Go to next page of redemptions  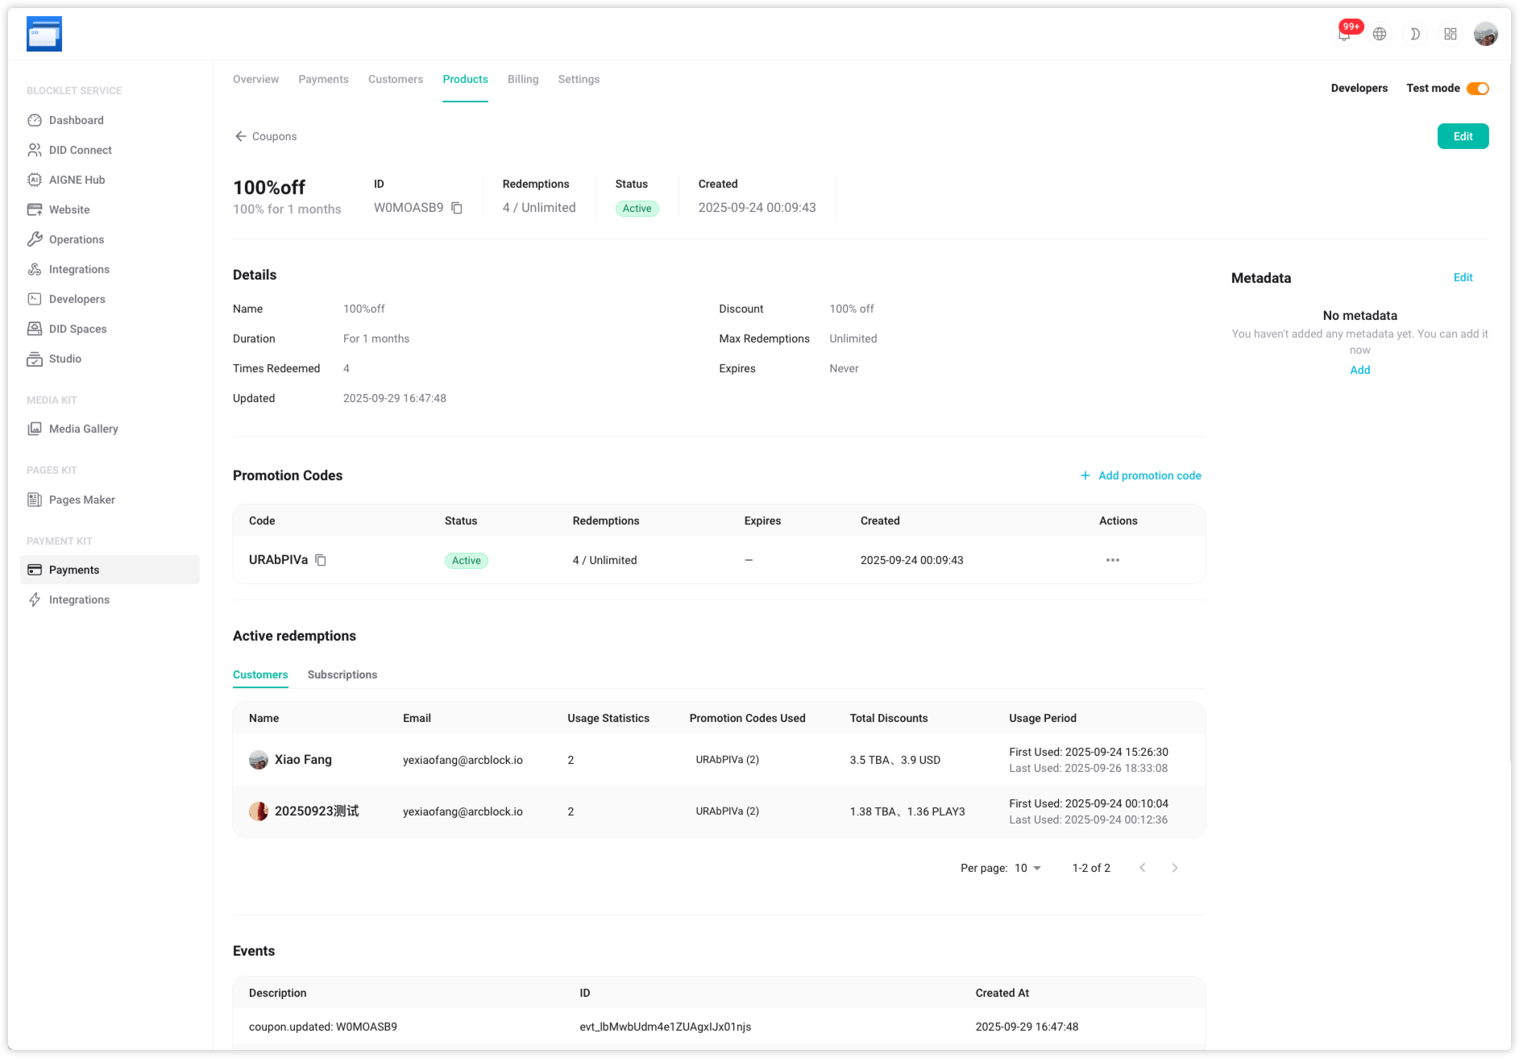click(1174, 868)
